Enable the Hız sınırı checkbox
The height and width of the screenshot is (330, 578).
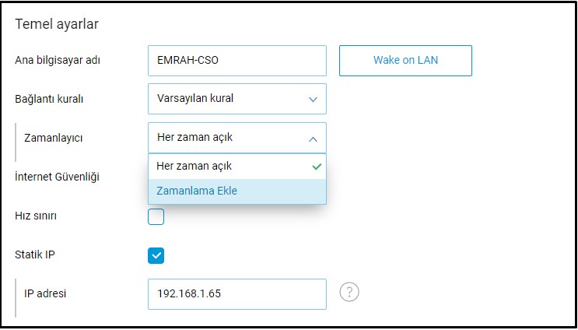pyautogui.click(x=156, y=216)
